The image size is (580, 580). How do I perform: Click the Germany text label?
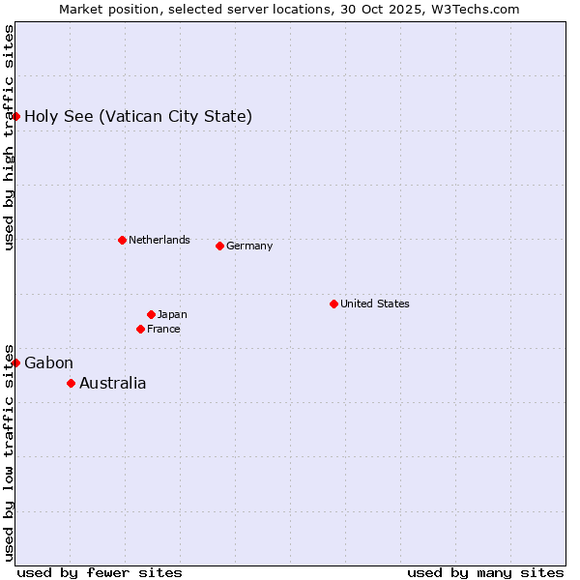[249, 246]
